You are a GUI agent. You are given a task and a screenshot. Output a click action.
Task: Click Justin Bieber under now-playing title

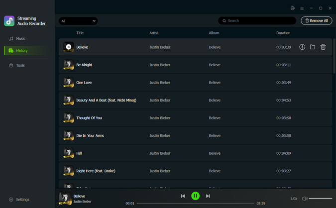point(82,202)
